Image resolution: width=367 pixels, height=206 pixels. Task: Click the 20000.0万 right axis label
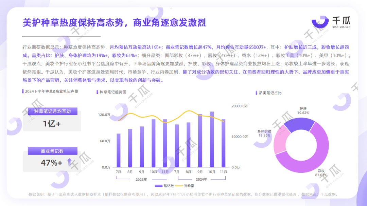240,106
